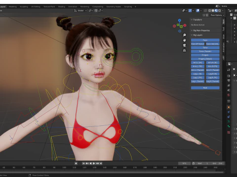Image resolution: width=237 pixels, height=177 pixels.
Task: Toggle the preview range clock icon
Action: point(194,163)
